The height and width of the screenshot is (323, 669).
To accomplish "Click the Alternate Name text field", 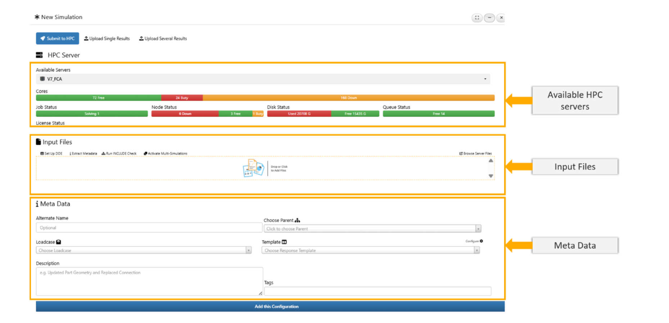I will [x=149, y=228].
